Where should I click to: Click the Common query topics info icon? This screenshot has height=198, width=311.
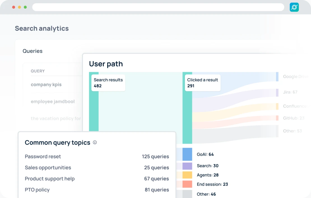95,142
